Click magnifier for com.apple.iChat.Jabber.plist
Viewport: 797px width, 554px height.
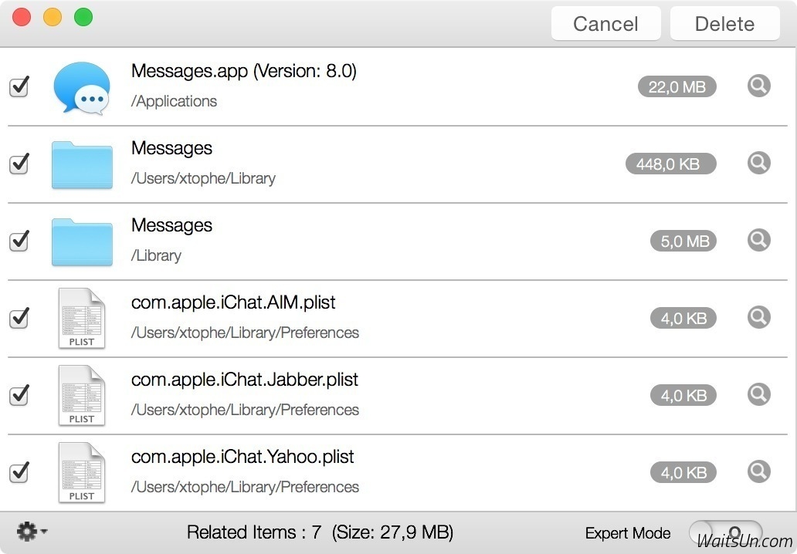(759, 394)
